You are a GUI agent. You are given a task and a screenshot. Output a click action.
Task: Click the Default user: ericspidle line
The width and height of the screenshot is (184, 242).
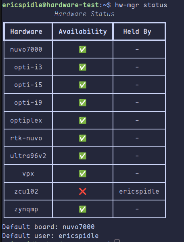(x=50, y=236)
